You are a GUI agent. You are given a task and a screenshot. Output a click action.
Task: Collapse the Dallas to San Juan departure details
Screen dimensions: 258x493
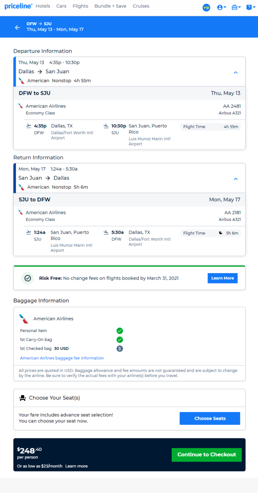236,72
